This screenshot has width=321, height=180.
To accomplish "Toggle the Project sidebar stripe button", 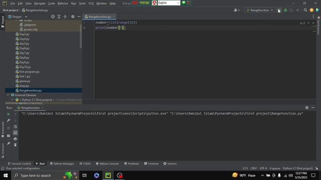I will 3,21.
